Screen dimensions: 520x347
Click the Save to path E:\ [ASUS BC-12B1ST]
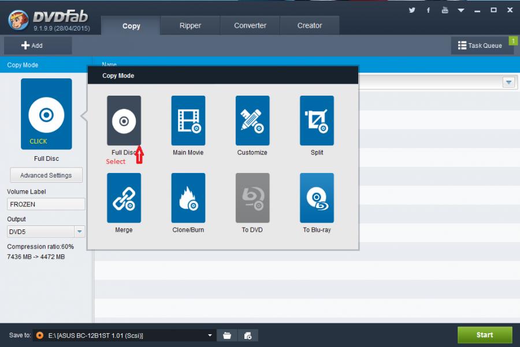tap(95, 335)
